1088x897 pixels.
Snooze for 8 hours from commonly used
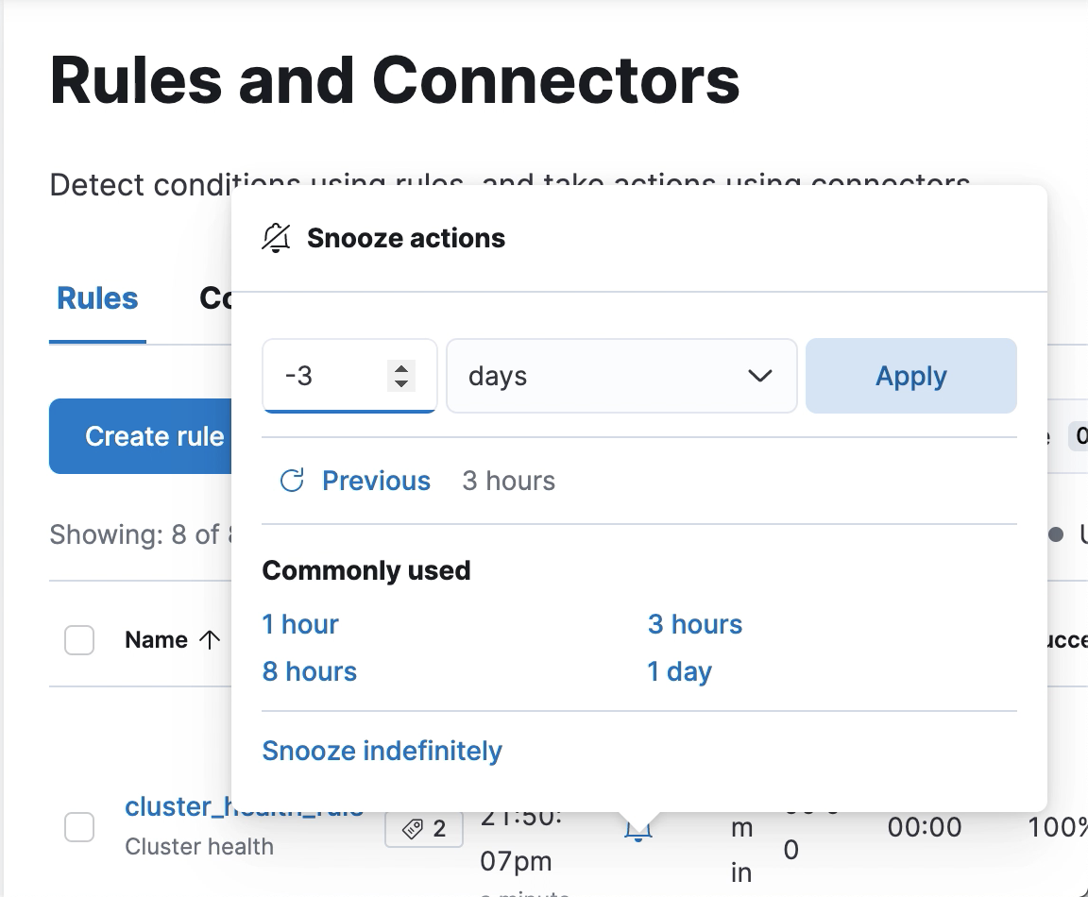pos(309,670)
